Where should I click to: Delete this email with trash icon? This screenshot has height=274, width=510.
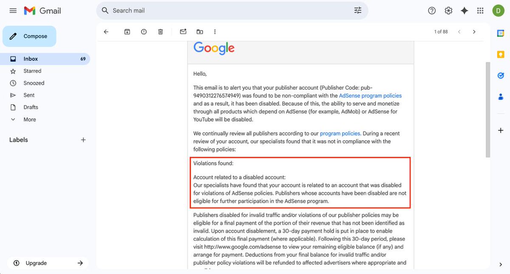tap(160, 32)
